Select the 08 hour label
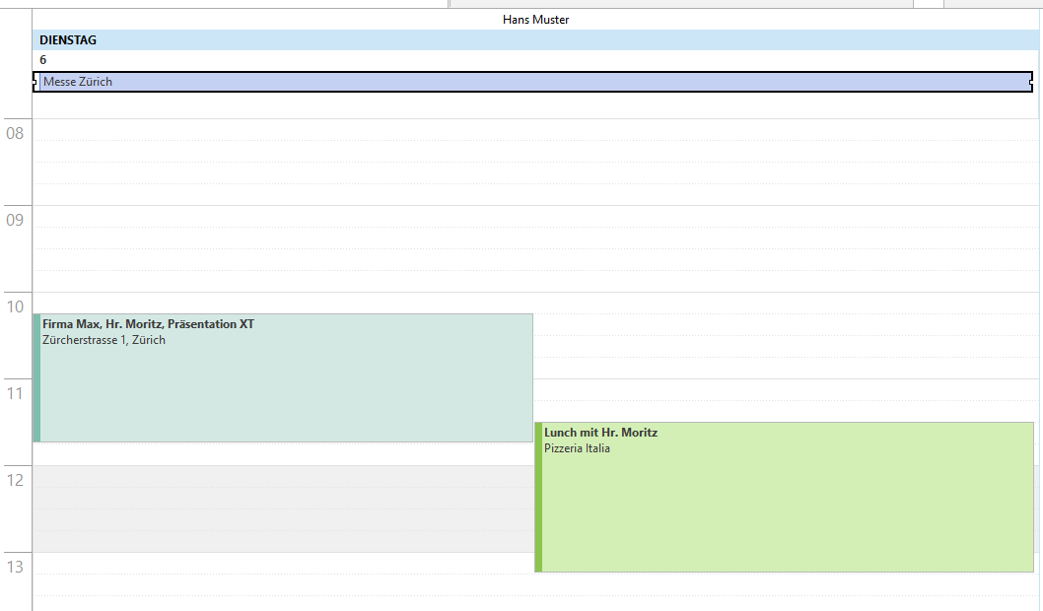 [x=16, y=135]
